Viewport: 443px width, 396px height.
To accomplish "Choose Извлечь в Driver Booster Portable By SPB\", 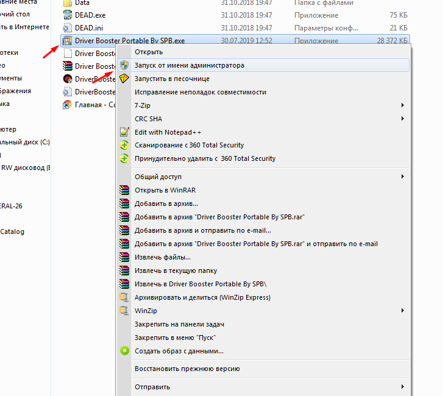I will (263, 284).
